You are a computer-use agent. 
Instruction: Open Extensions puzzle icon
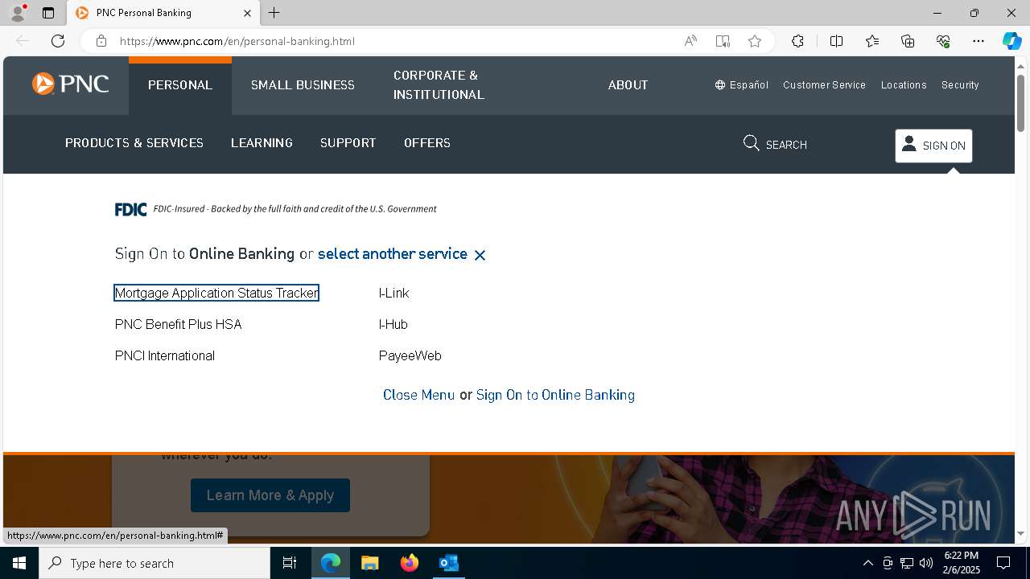tap(797, 41)
